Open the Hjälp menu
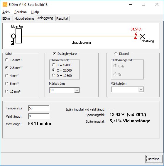This screenshot has height=166, width=164. [x=35, y=12]
